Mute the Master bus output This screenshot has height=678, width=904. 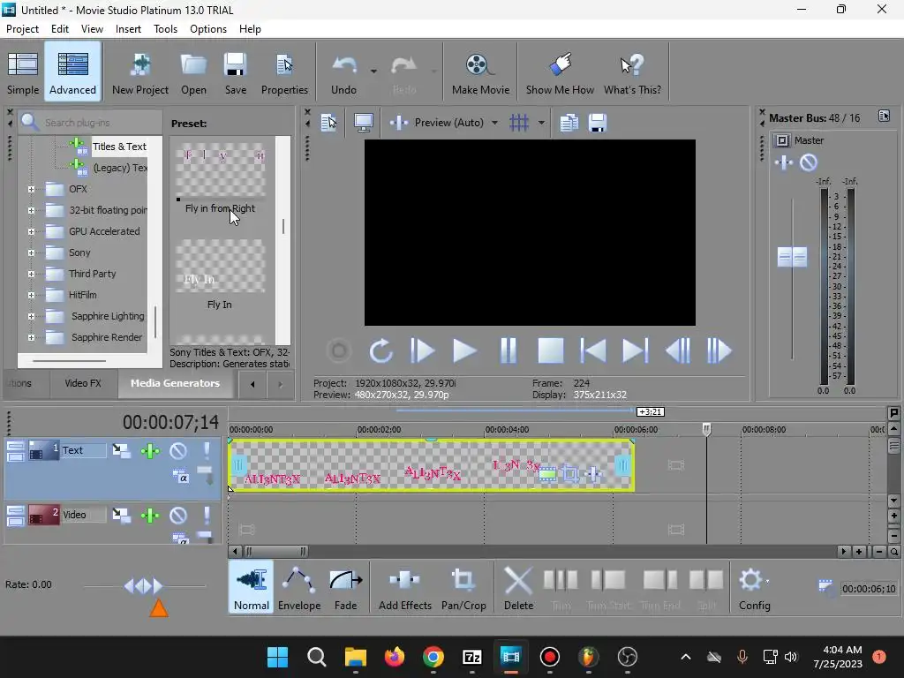pos(809,162)
